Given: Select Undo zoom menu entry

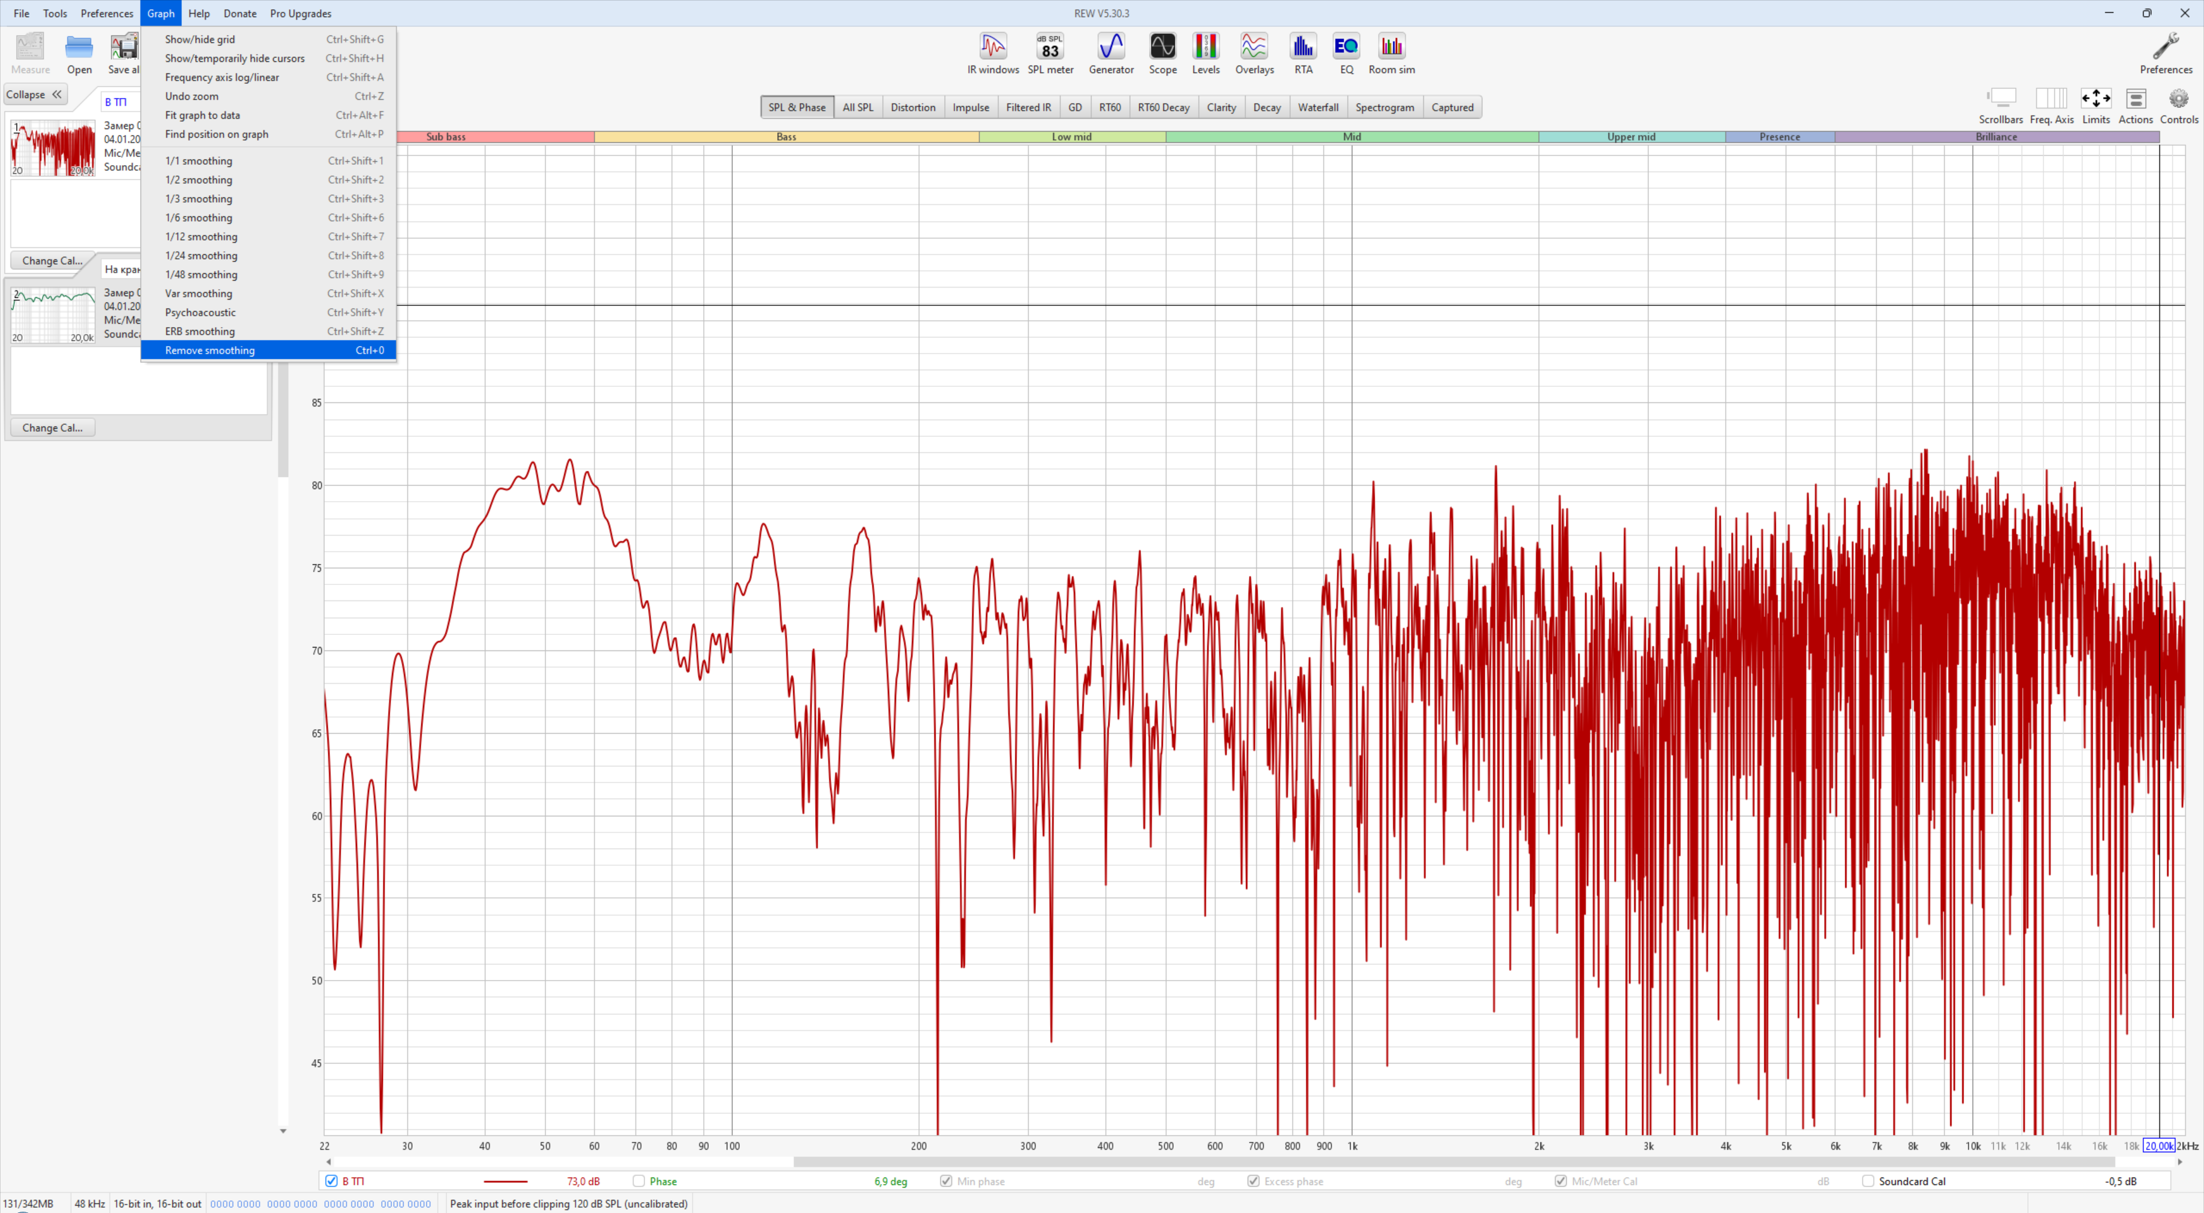Looking at the screenshot, I should point(268,96).
